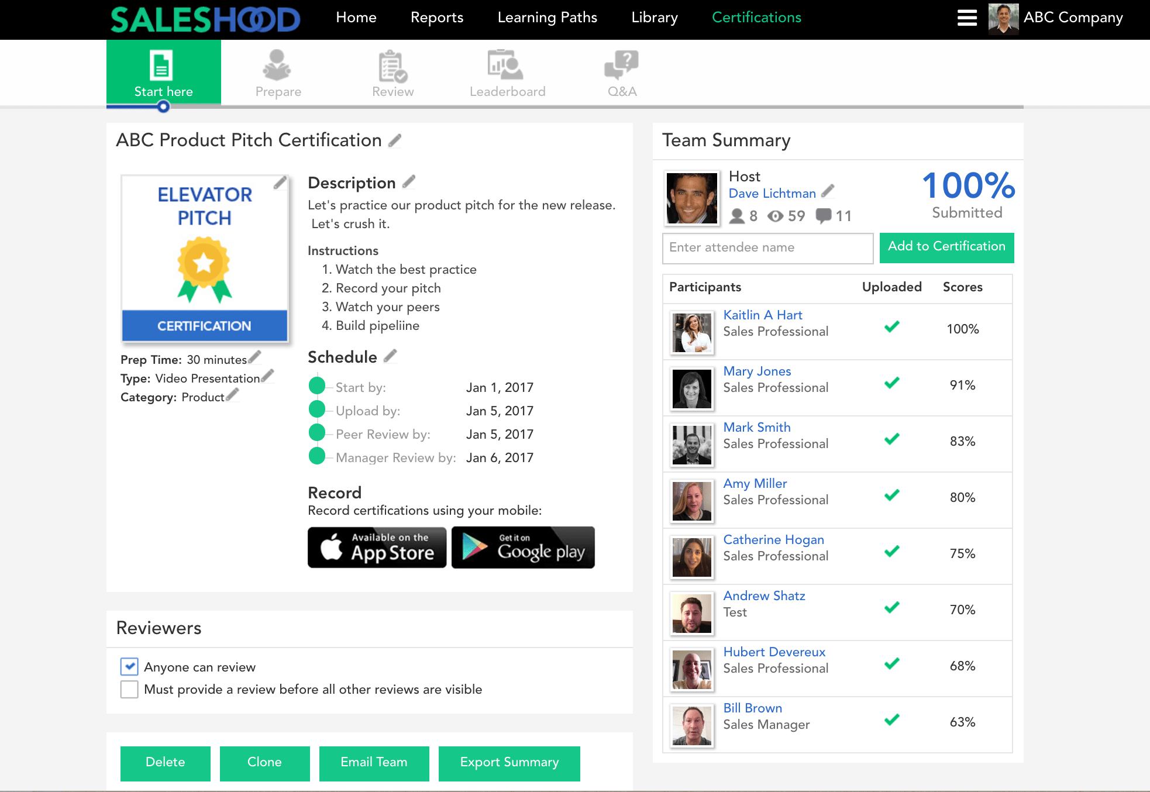Click the Delete button
The width and height of the screenshot is (1150, 792).
pos(166,763)
